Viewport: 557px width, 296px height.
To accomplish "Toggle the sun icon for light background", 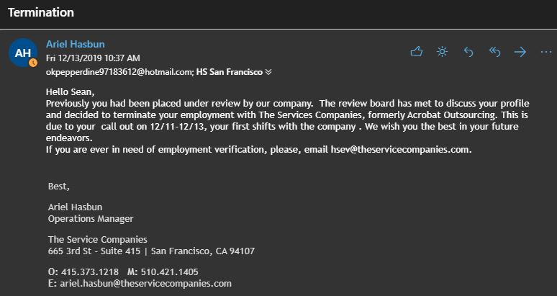I will click(x=442, y=52).
